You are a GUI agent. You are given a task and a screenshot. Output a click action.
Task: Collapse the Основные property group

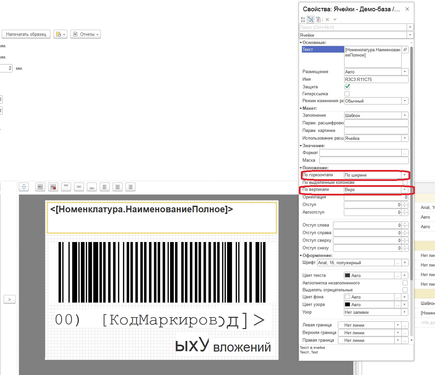pyautogui.click(x=301, y=43)
